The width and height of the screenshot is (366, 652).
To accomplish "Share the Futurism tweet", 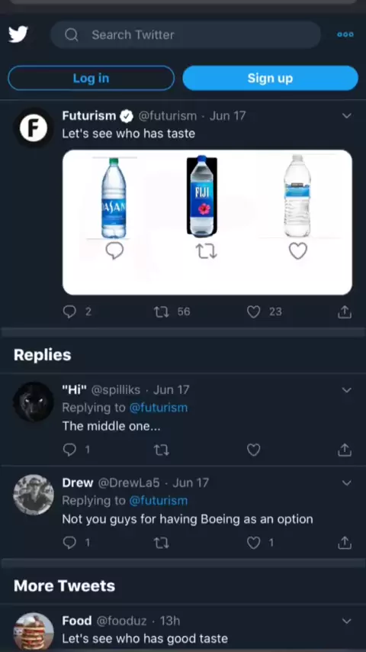I will (345, 311).
